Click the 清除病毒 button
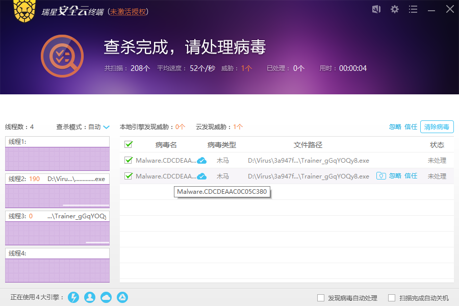This screenshot has width=459, height=306. (437, 127)
